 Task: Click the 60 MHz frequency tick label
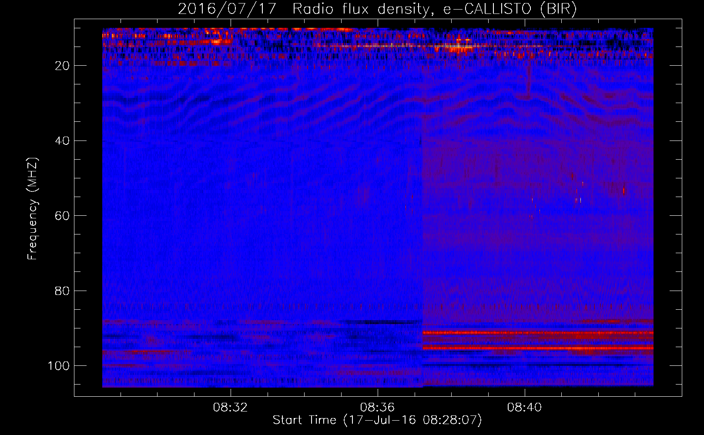tap(63, 216)
